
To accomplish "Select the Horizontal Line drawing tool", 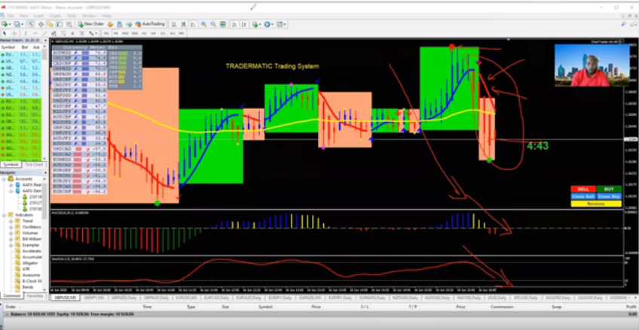I will pyautogui.click(x=35, y=33).
